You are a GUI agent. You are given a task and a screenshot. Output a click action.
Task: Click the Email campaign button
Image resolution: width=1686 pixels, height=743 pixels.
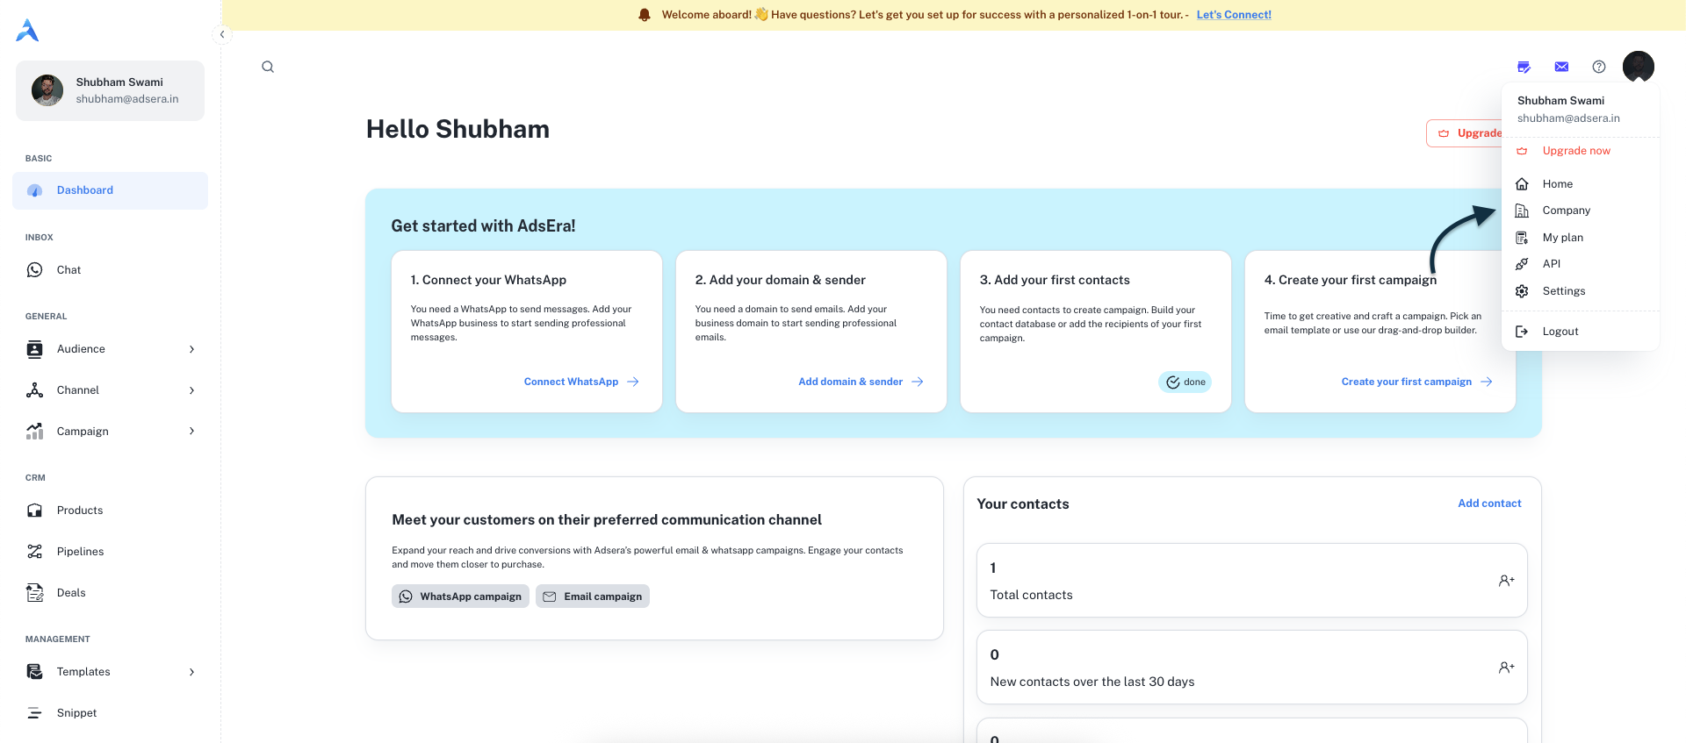[x=593, y=597]
